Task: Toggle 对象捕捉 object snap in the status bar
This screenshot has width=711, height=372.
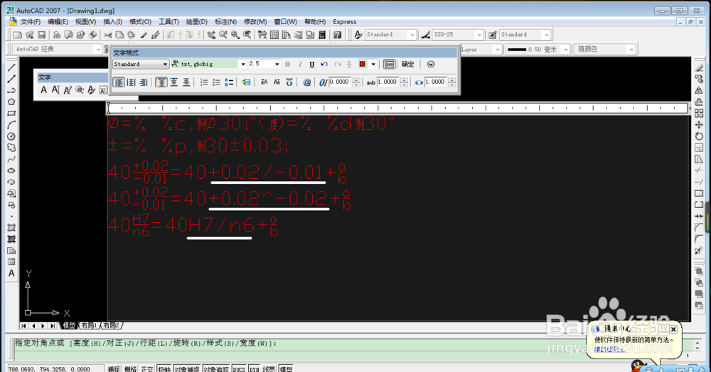Action: tap(187, 368)
